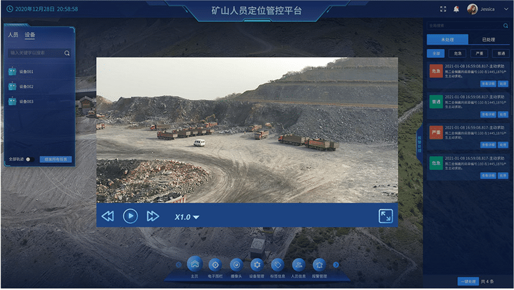Screen dimensions: 514x290
Task: Click the quarry video frame
Action: [x=247, y=130]
